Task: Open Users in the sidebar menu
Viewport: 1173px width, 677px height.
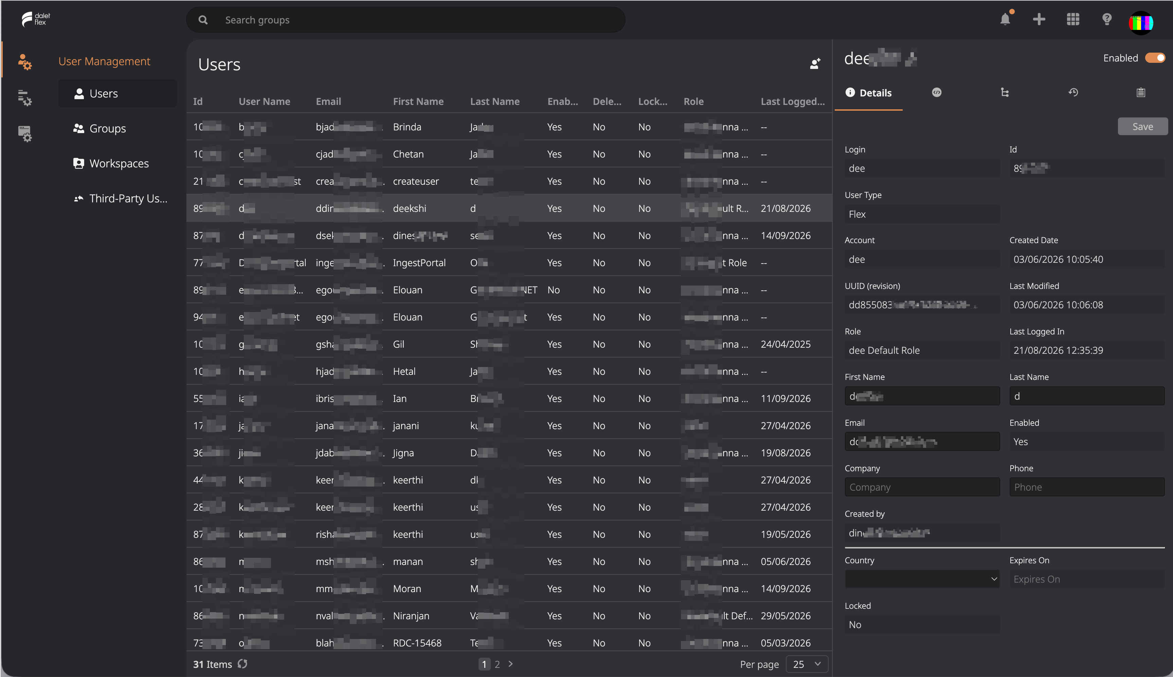Action: (117, 93)
